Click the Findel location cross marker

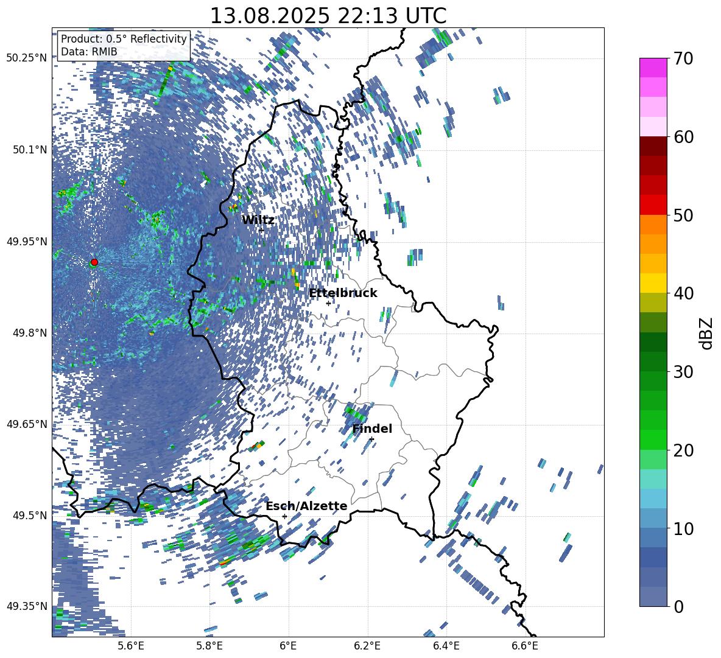pos(371,439)
